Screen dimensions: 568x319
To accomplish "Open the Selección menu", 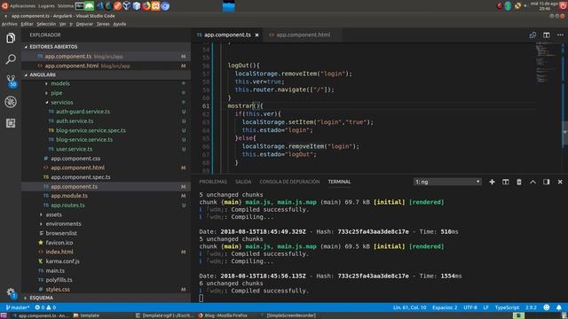I will [x=46, y=24].
